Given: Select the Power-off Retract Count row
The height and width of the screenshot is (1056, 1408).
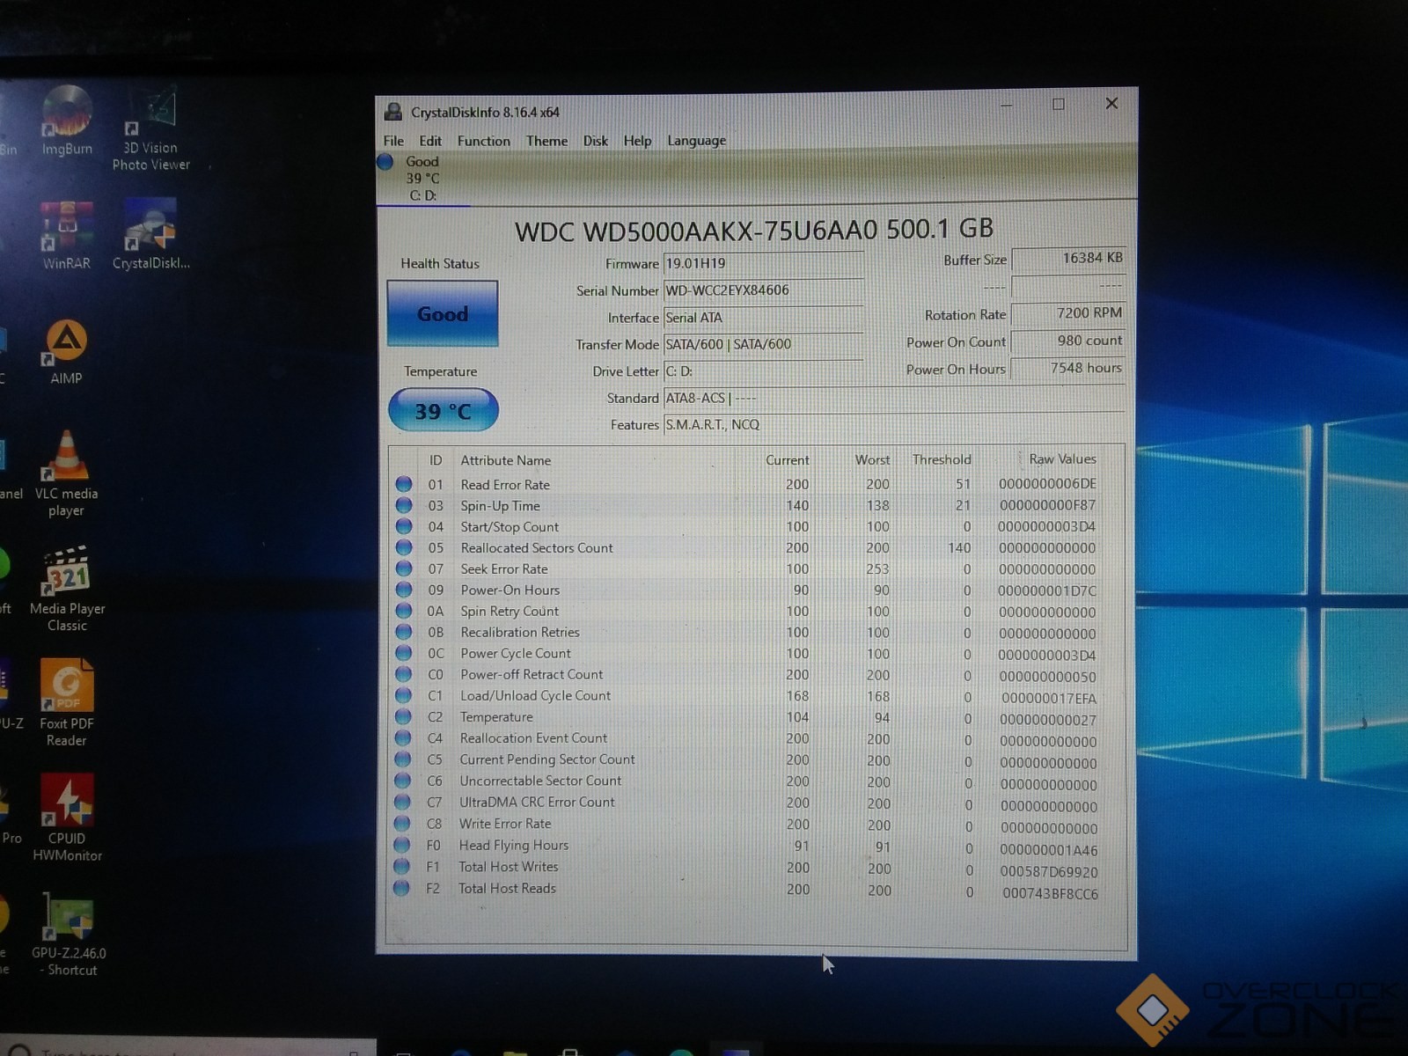Looking at the screenshot, I should coord(757,675).
